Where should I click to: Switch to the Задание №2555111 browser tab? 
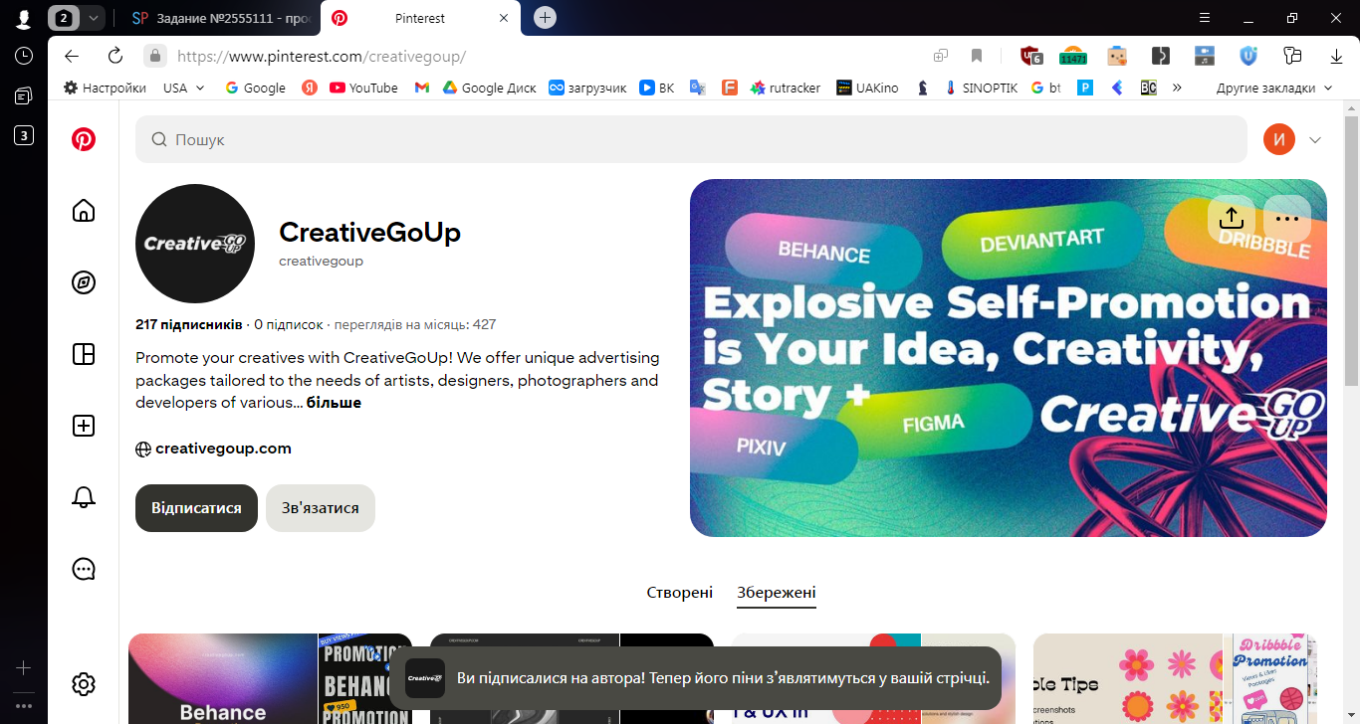pos(222,18)
